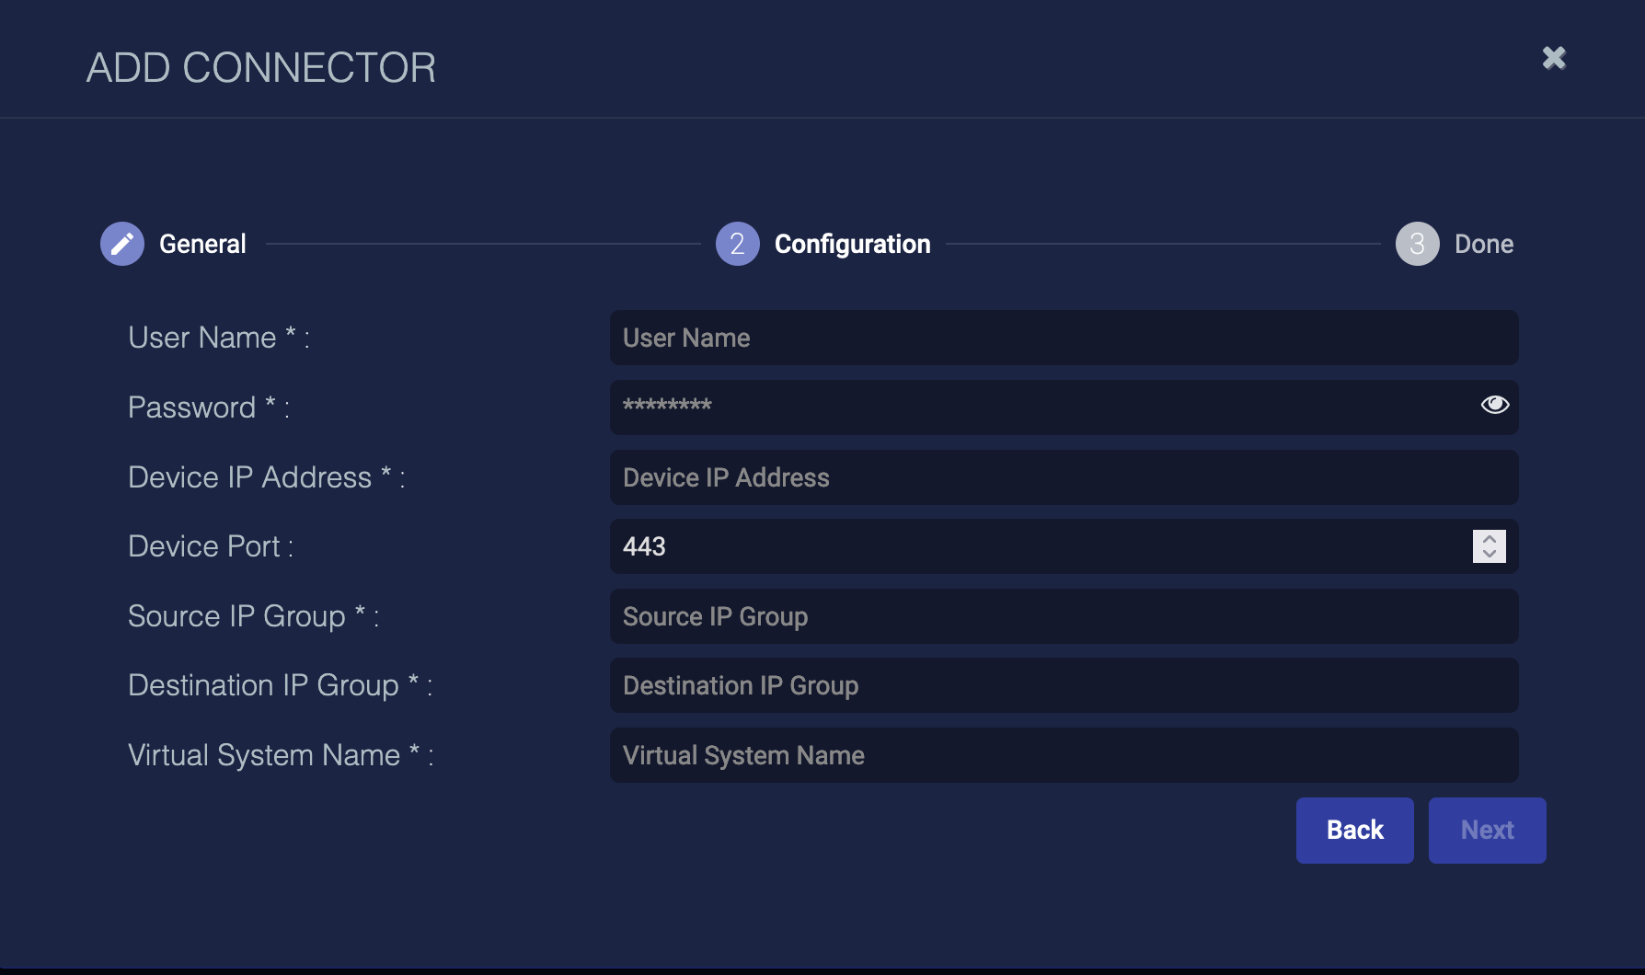The width and height of the screenshot is (1645, 975).
Task: Click the step 3 circle icon
Action: [1417, 244]
